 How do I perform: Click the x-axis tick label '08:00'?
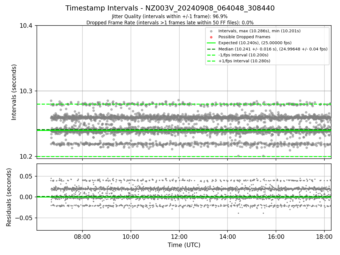[x=82, y=236]
